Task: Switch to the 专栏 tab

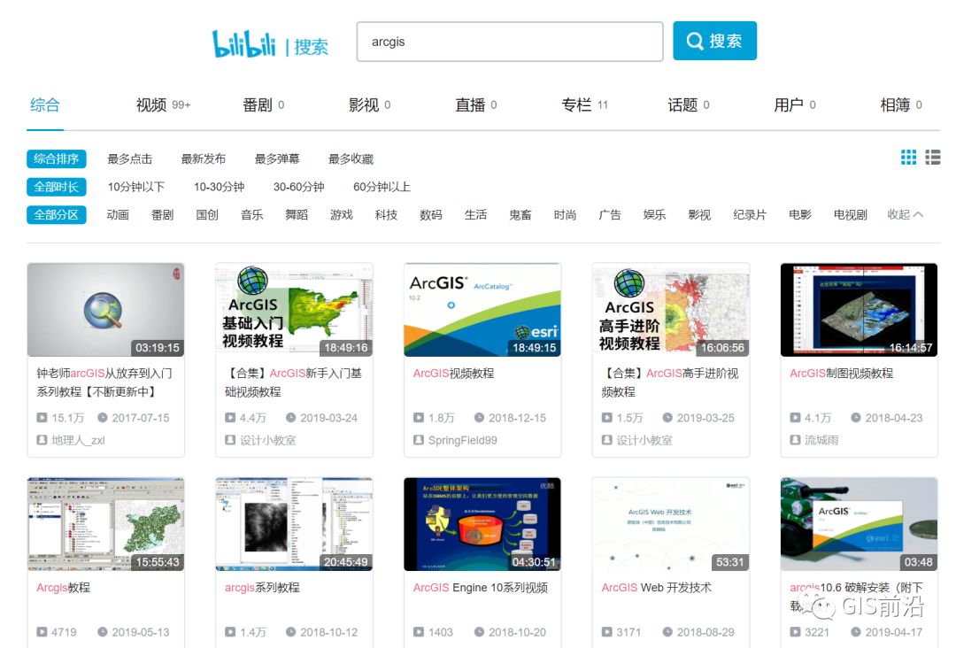Action: 585,104
